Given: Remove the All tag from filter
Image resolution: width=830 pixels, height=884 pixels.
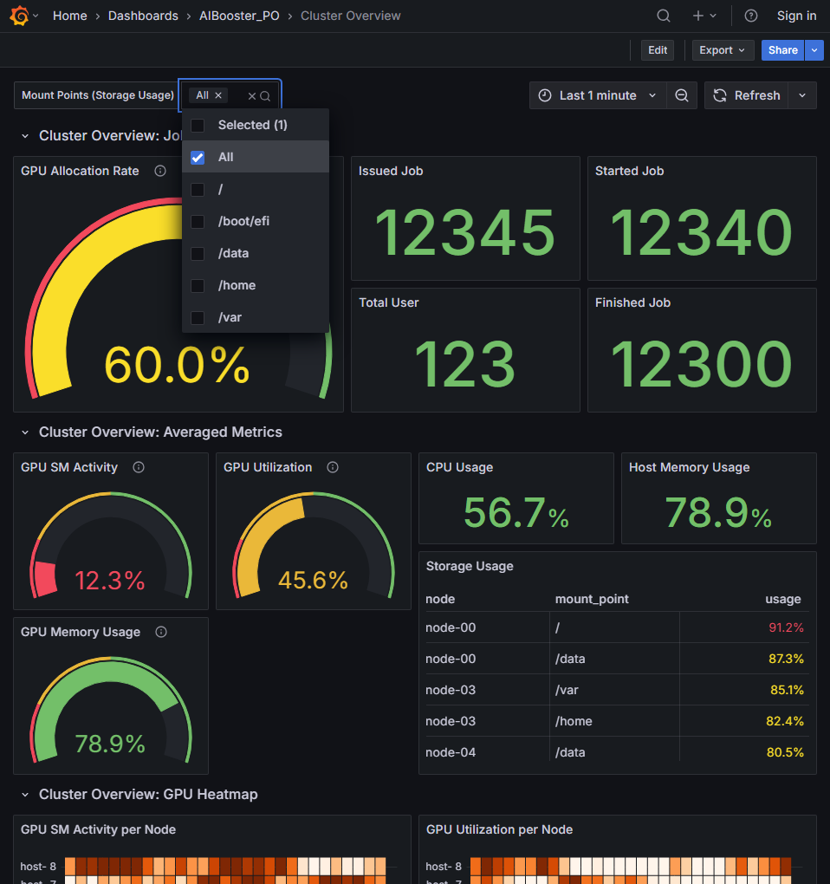Looking at the screenshot, I should coord(218,95).
